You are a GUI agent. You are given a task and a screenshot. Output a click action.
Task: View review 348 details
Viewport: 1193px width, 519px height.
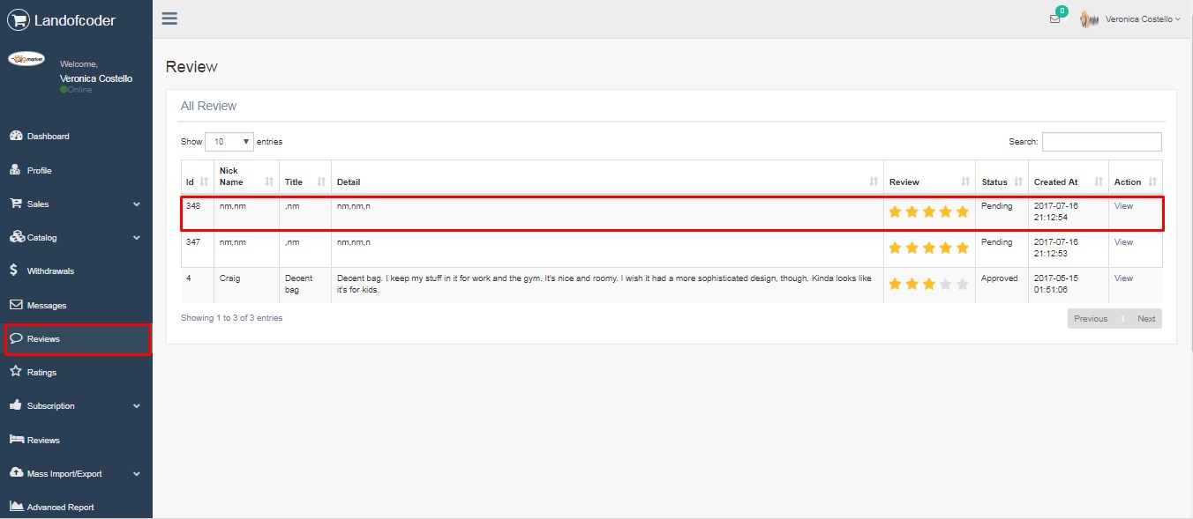pos(1123,206)
